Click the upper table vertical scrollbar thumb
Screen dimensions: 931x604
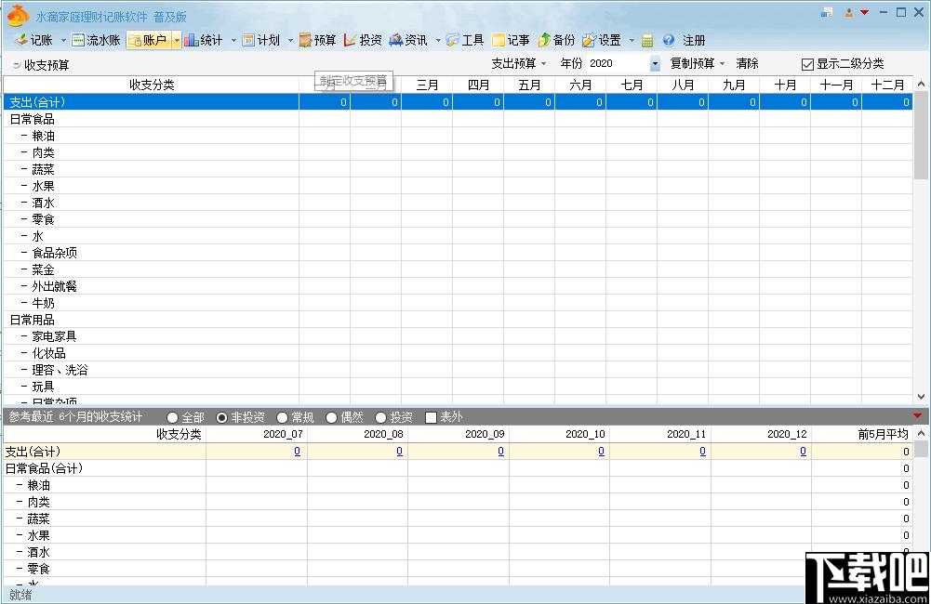(x=921, y=136)
